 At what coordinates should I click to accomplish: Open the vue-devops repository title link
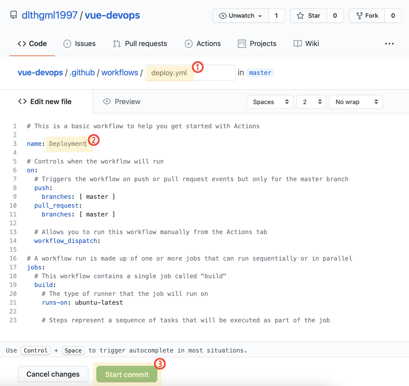pos(112,15)
